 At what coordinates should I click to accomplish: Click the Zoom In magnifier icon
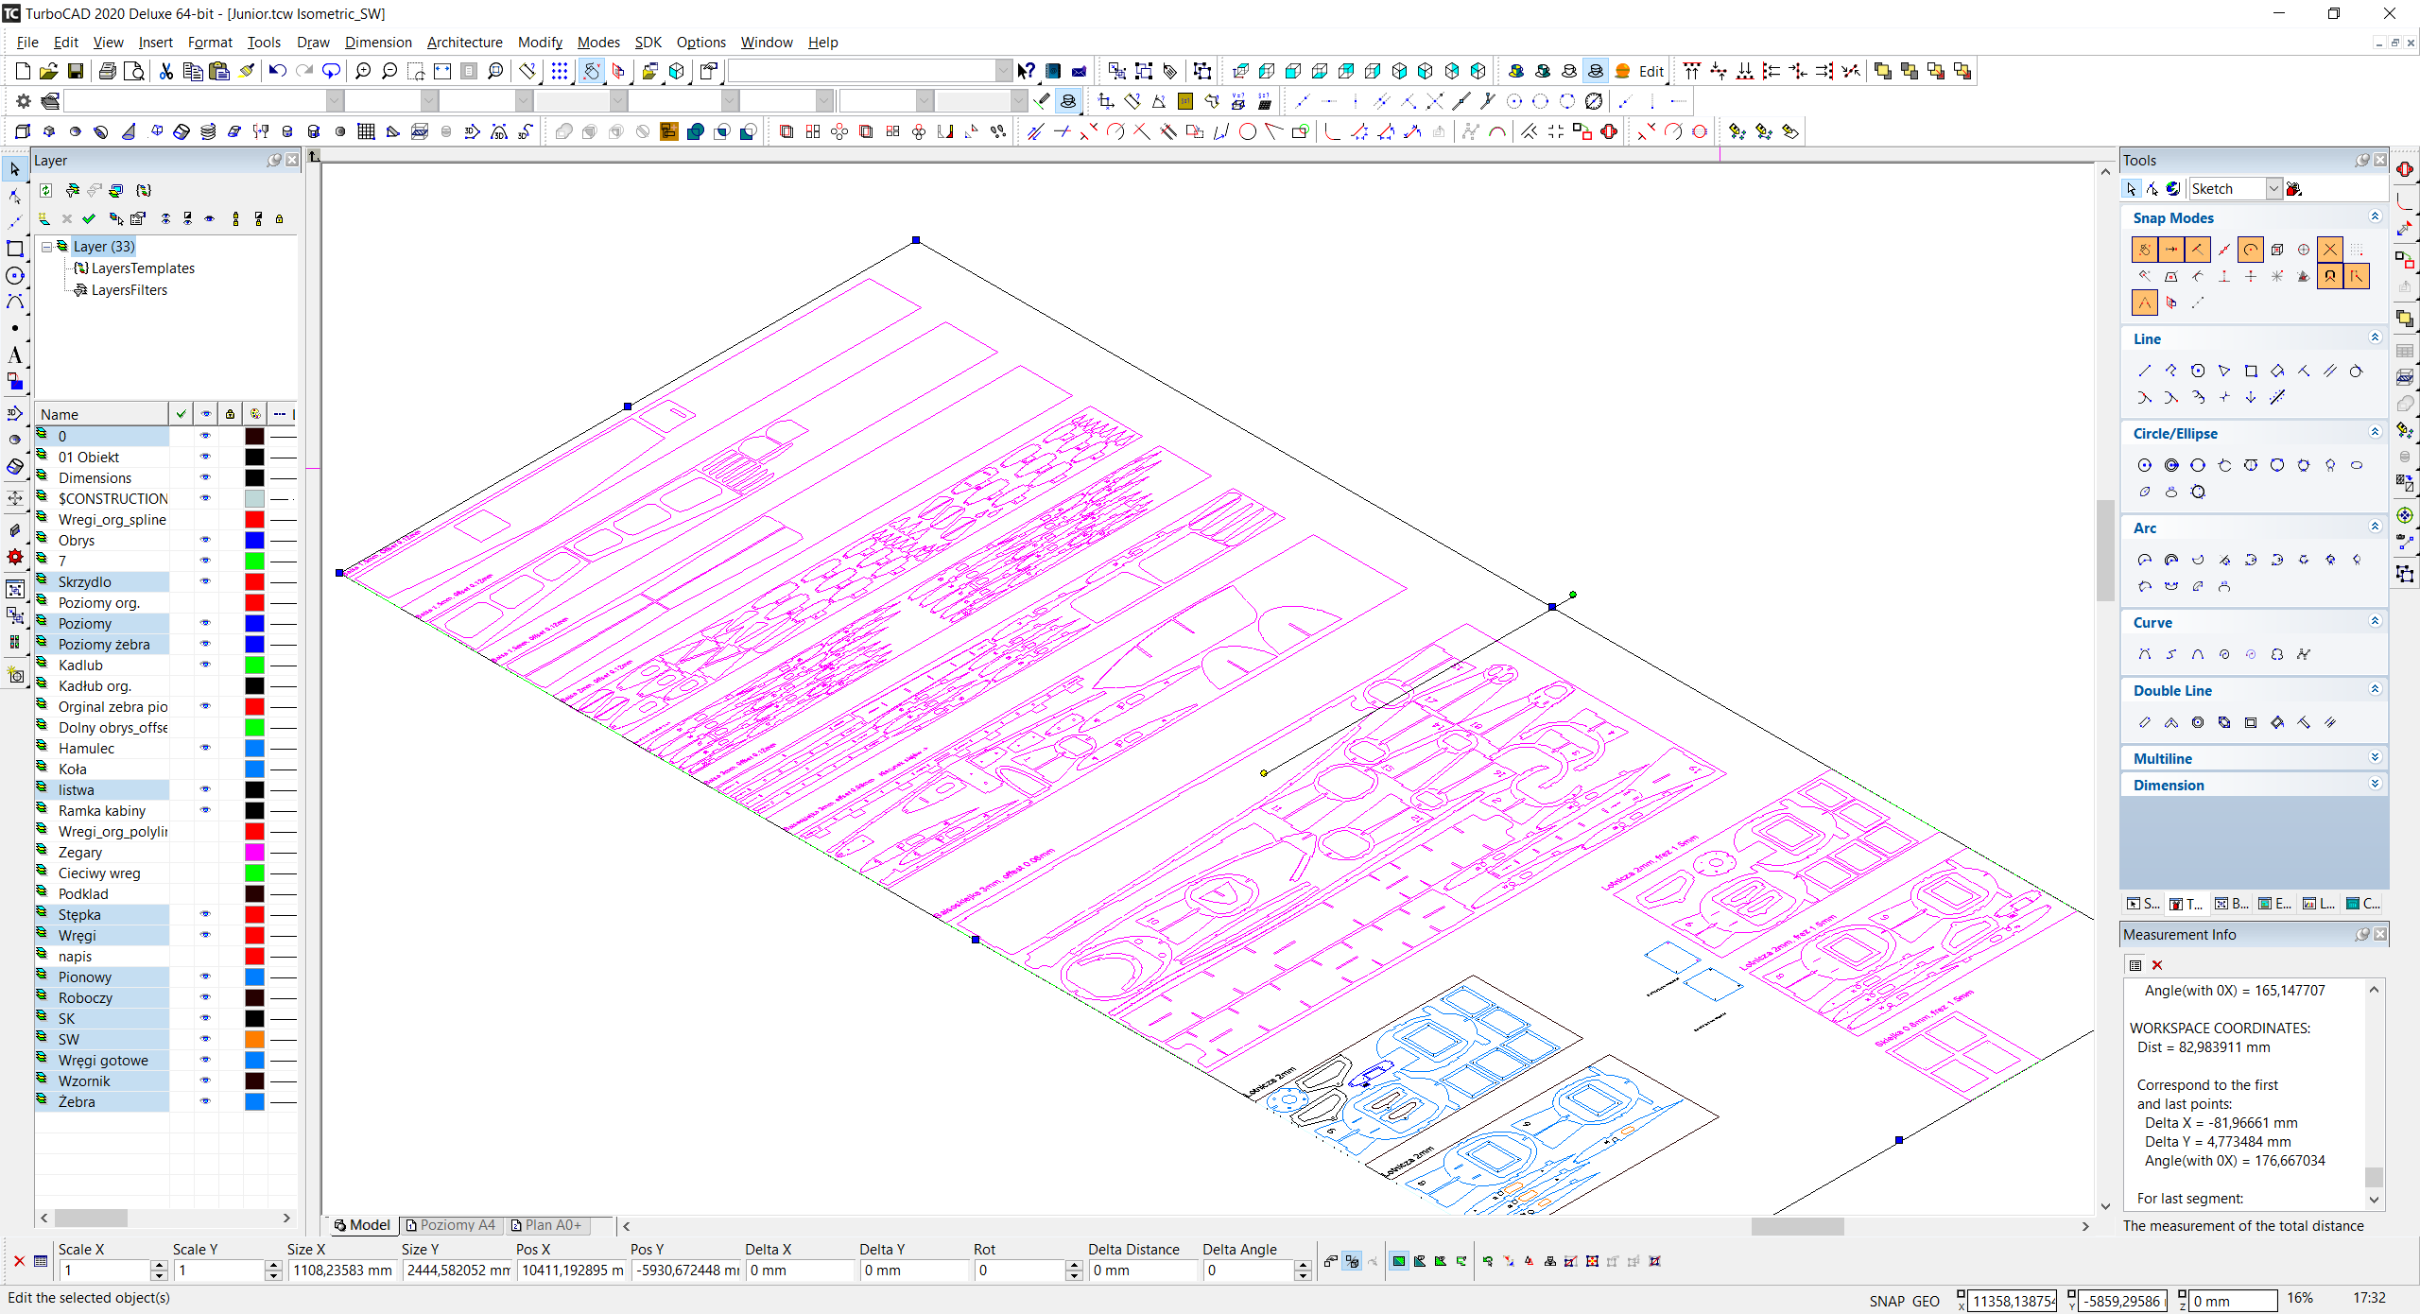[x=363, y=71]
